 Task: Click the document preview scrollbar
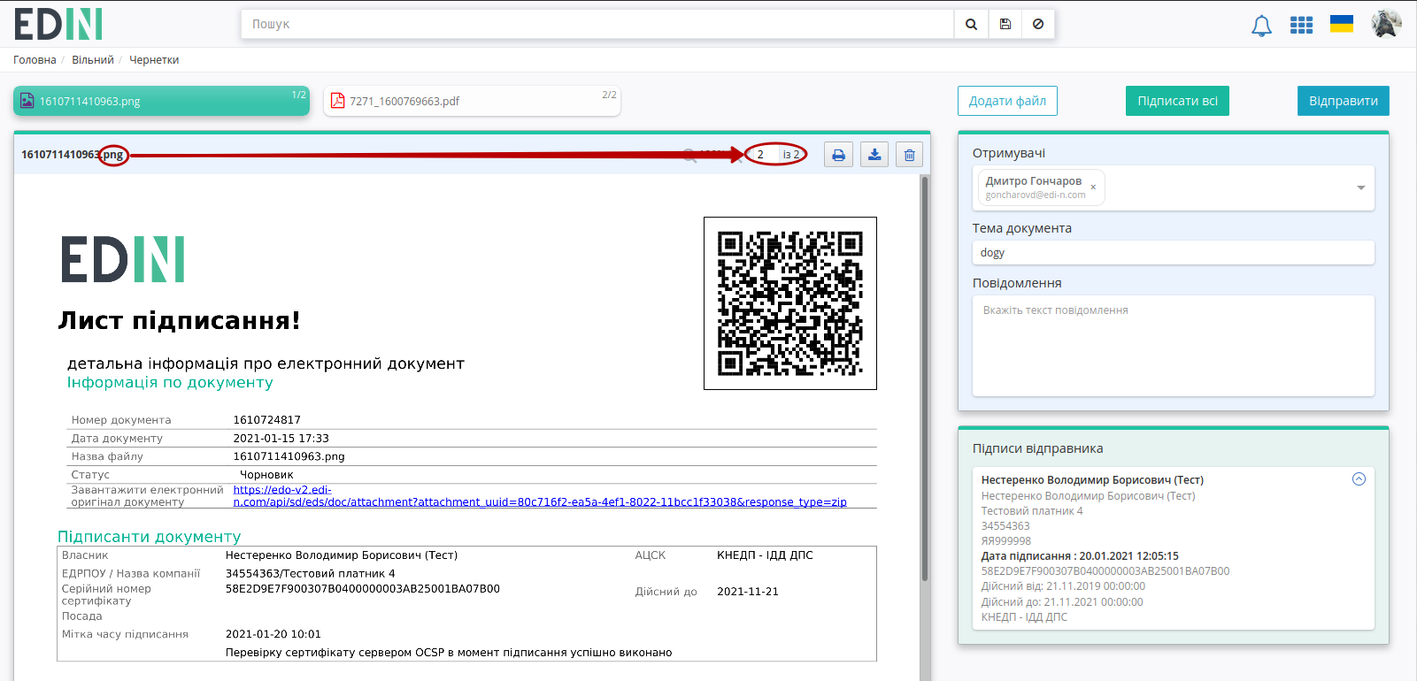(925, 380)
